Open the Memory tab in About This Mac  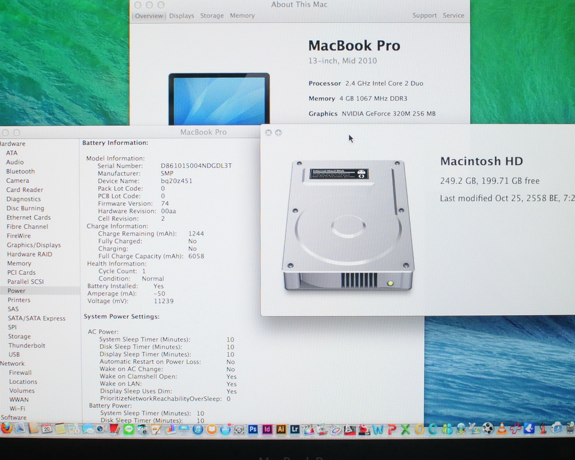pyautogui.click(x=242, y=16)
